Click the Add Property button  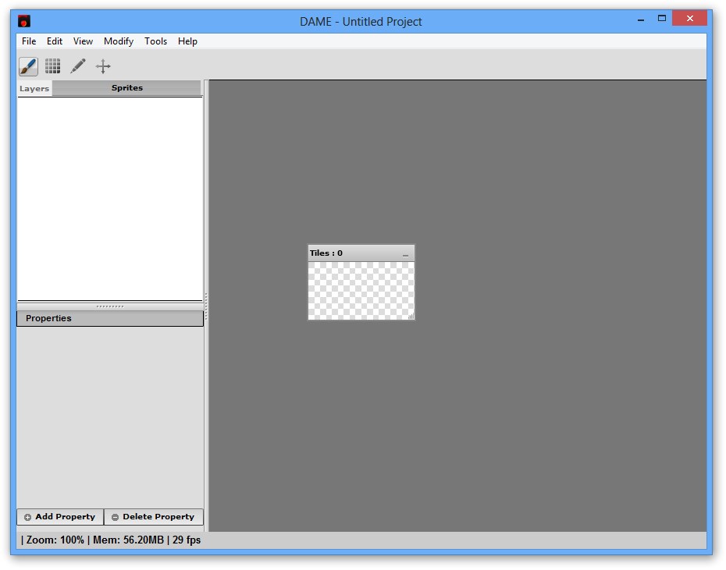tap(60, 516)
